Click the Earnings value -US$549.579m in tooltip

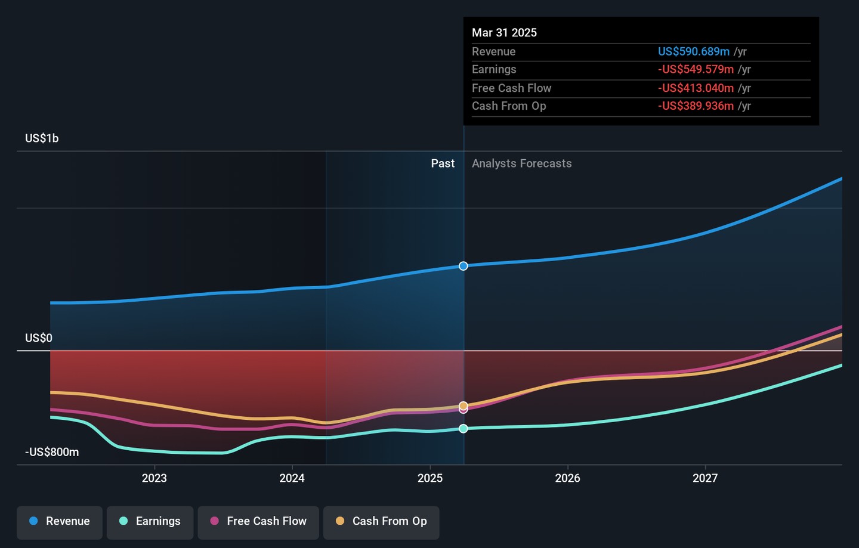[696, 70]
